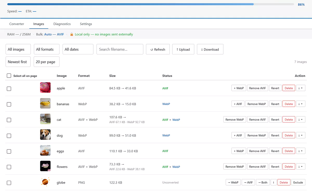Change the 20 per page setting
This screenshot has width=312, height=193.
pyautogui.click(x=47, y=62)
